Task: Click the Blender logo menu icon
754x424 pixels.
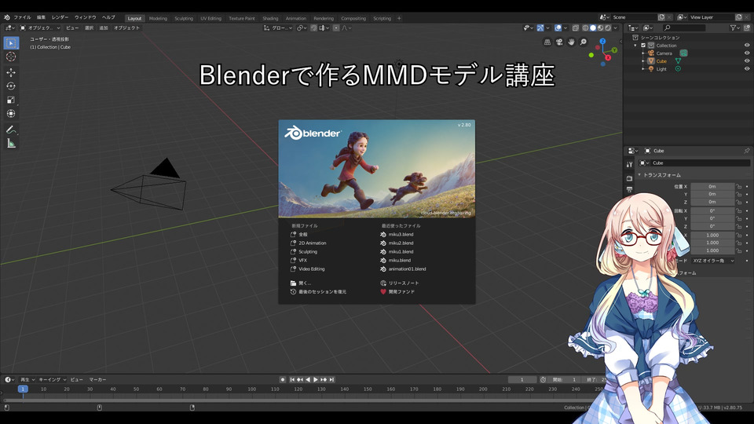Action: 7,17
